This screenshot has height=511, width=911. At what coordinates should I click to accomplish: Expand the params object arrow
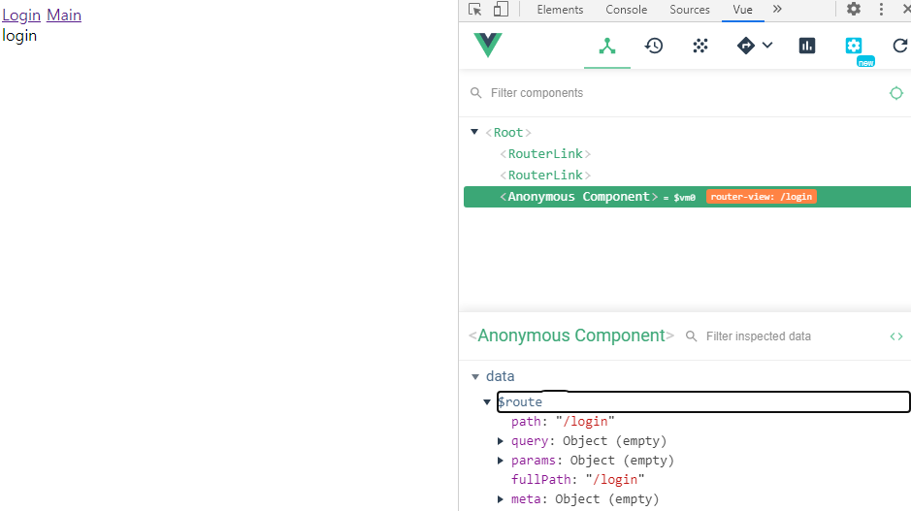point(501,461)
